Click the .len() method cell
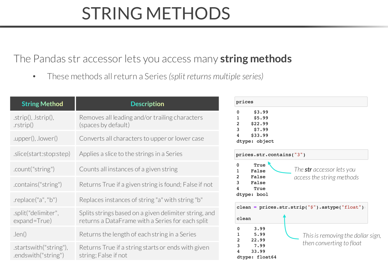Image resolution: width=388 pixels, height=269 pixels. click(42, 234)
